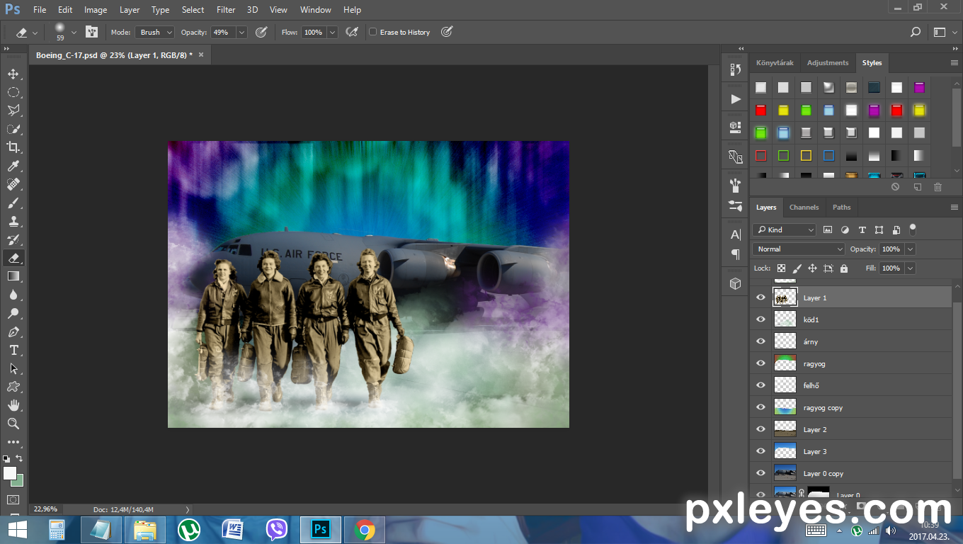Switch to the Adjustments tab
This screenshot has width=963, height=544.
(x=827, y=63)
